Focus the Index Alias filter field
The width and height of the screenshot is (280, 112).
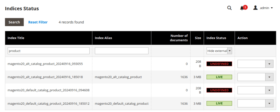122,51
